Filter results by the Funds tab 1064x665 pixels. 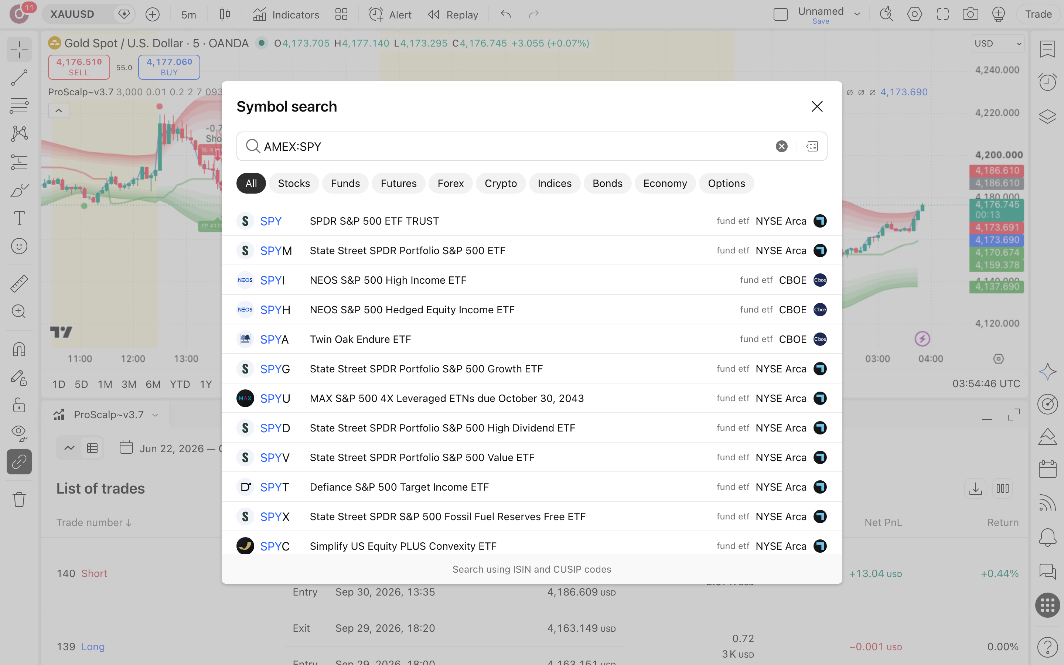pos(345,183)
